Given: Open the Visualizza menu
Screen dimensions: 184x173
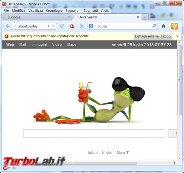Looking at the screenshot, I should 36,11.
